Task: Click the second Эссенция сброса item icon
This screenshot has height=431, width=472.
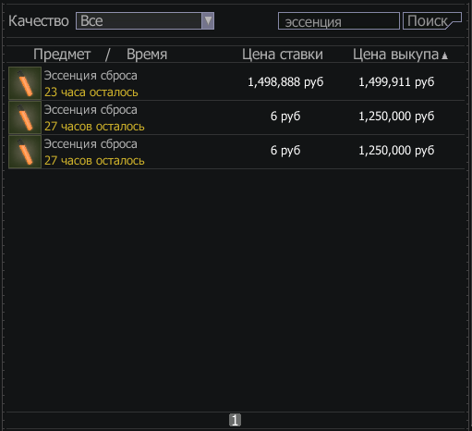Action: [25, 117]
